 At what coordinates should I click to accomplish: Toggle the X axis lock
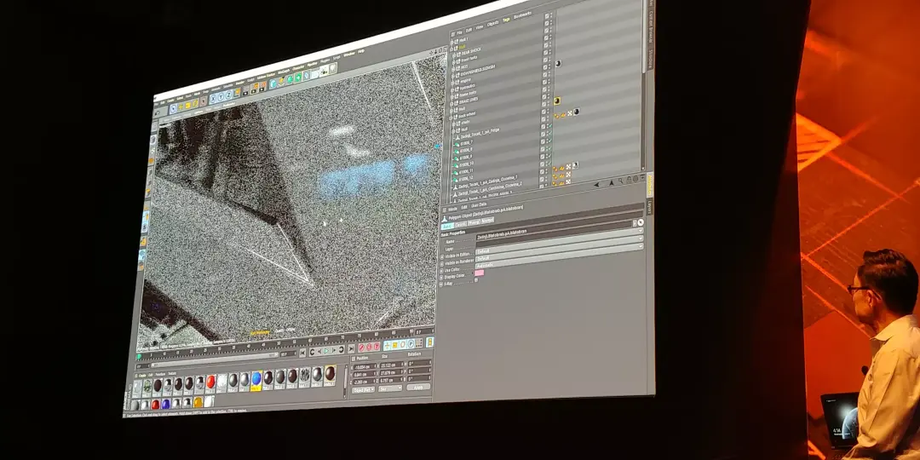pyautogui.click(x=213, y=99)
